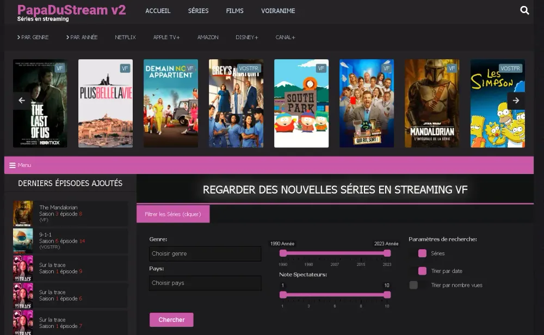Click the carousel next arrow
Screen dimensions: 544x335
click(x=516, y=101)
